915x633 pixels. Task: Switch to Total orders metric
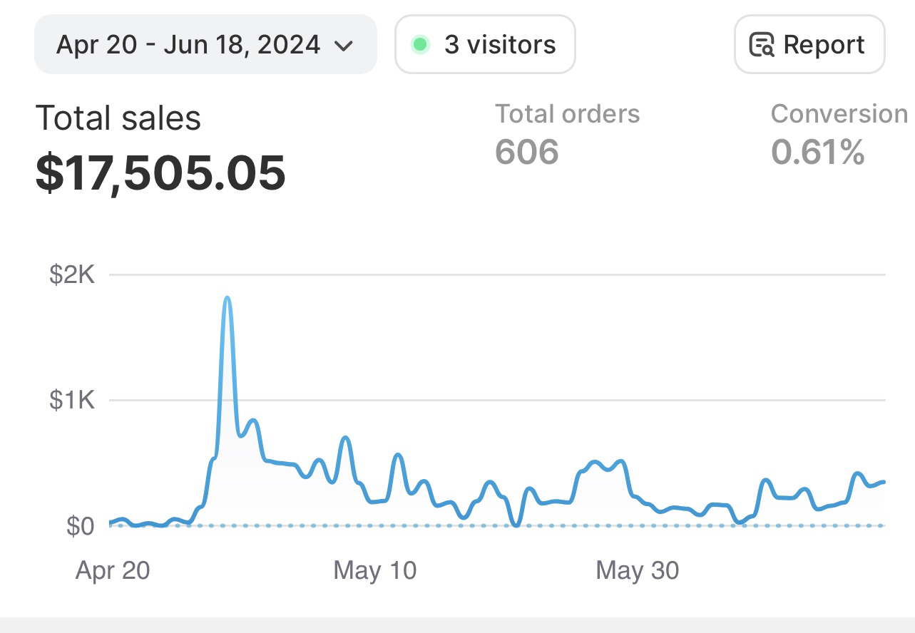point(568,114)
